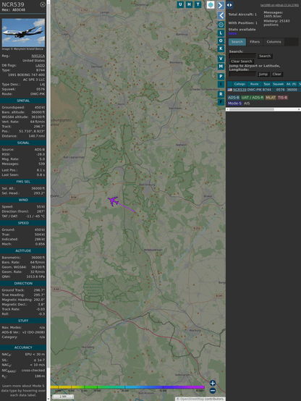Screen dimensions: 301x401
Task: Sort table by Squawk column
Action: [x=278, y=84]
